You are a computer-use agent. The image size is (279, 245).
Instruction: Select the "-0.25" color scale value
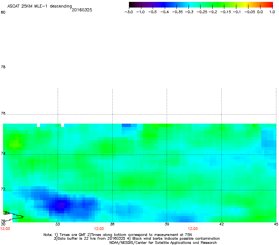pyautogui.click(x=202, y=12)
